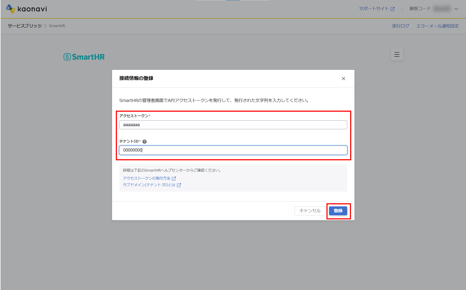Open サブドメイン(テナント ID)とは help link
Viewport: 466px width, 290px height.
152,185
